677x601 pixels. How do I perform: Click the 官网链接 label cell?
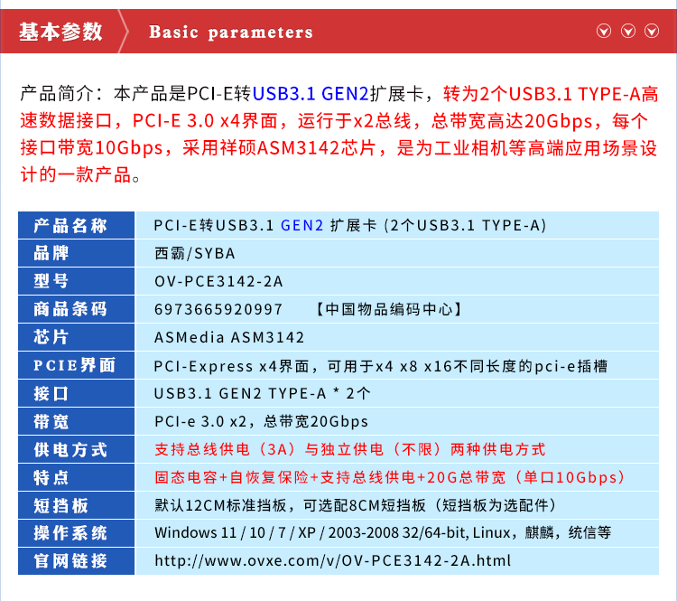(77, 561)
